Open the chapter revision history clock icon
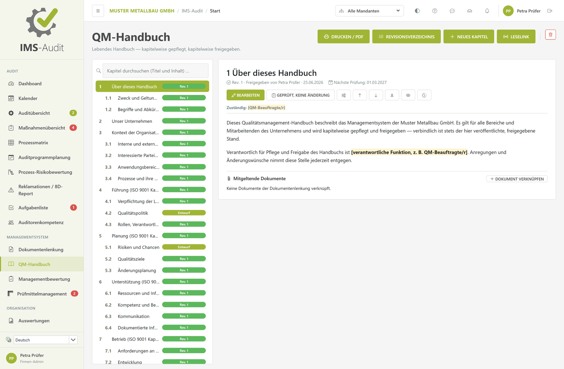Viewport: 564px width, 369px height. point(424,95)
